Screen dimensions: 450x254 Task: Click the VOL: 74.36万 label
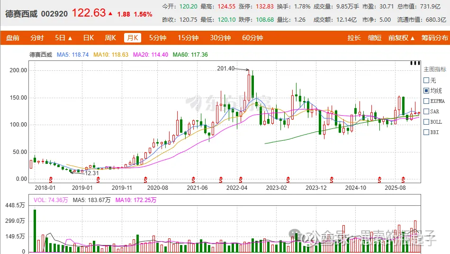[x=51, y=200]
